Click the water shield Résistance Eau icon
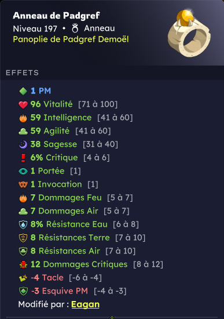The width and height of the screenshot is (224, 319). click(23, 224)
